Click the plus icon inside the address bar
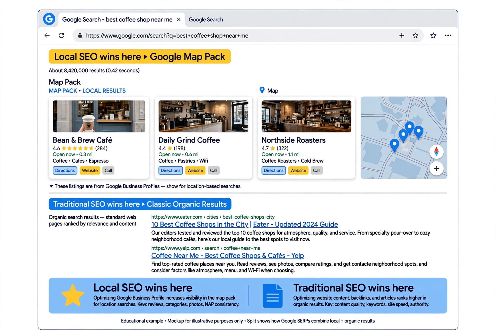This screenshot has height=330, width=496. coord(401,36)
